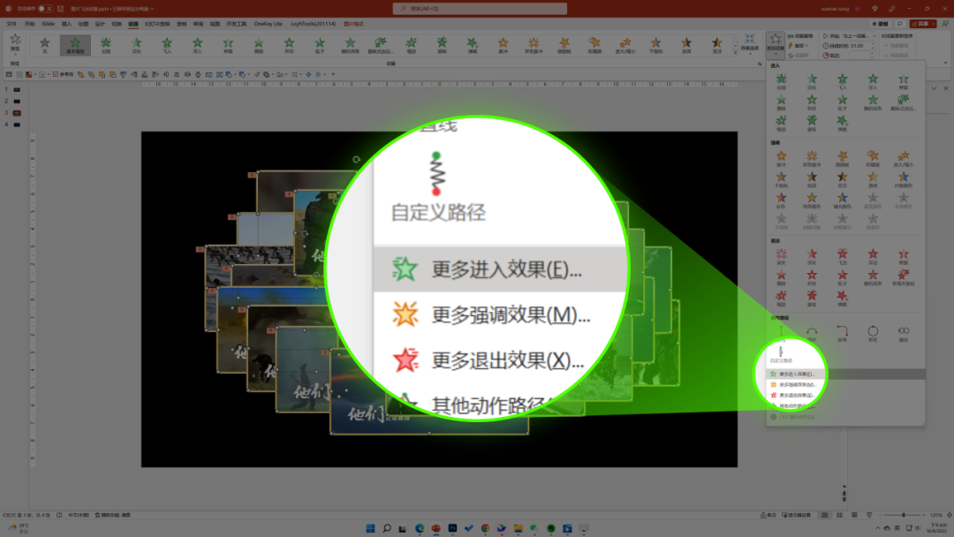
Task: Adjust the zoom slider in status bar
Action: point(904,515)
